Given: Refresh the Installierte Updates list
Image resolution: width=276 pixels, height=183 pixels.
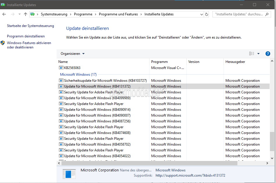Looking at the screenshot, I should pos(207,14).
